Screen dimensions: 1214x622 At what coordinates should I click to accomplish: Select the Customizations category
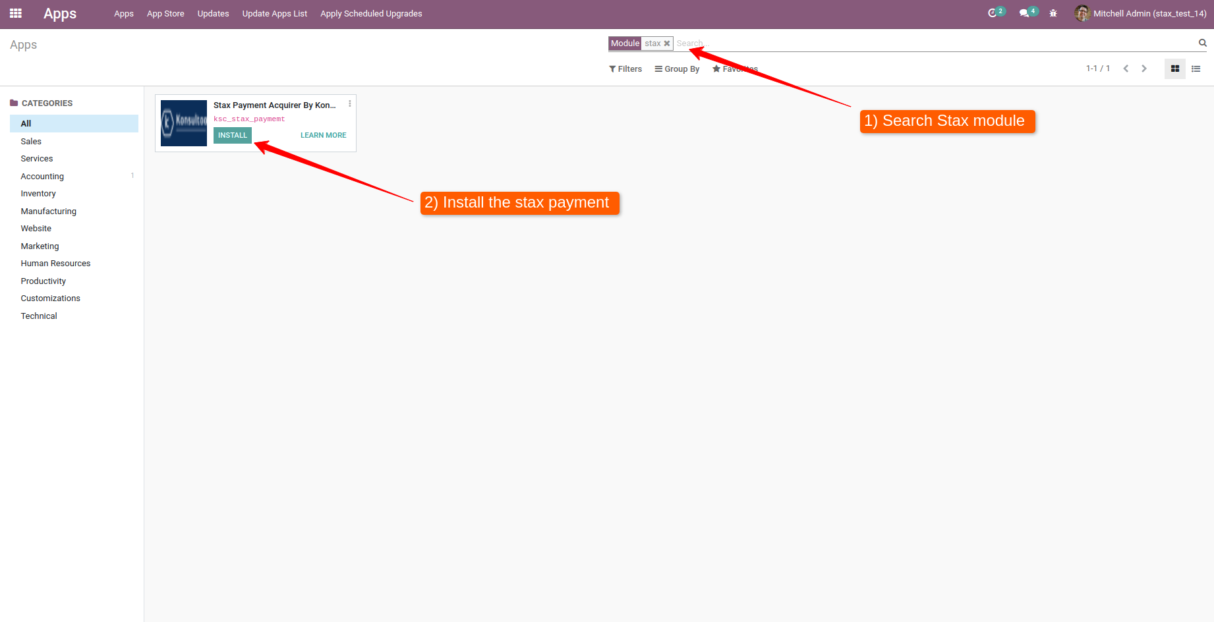74,298
